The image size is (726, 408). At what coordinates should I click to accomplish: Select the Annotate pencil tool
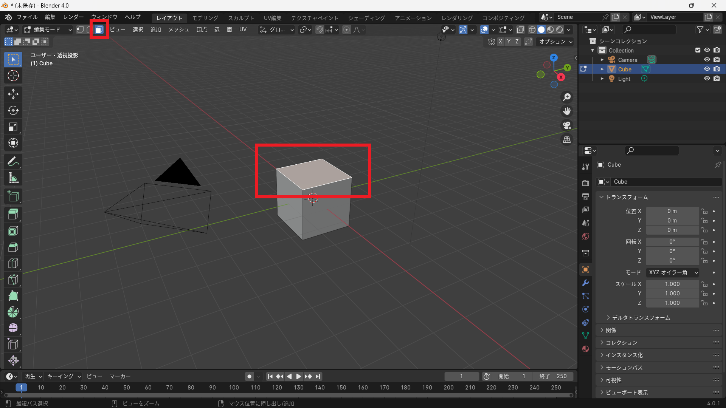13,162
